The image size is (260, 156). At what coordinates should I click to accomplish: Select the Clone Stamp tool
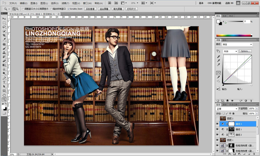pyautogui.click(x=4, y=52)
